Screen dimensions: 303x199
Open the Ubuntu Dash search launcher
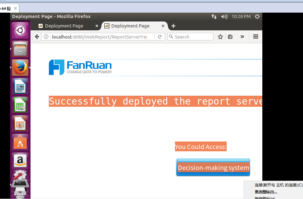coord(20,30)
